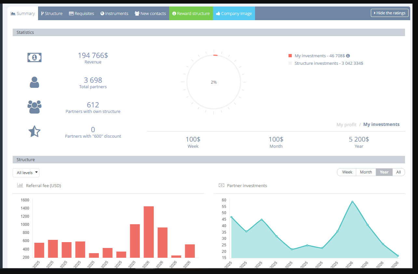The image size is (418, 274).
Task: Click the "612" partners with own structure value
Action: click(93, 105)
